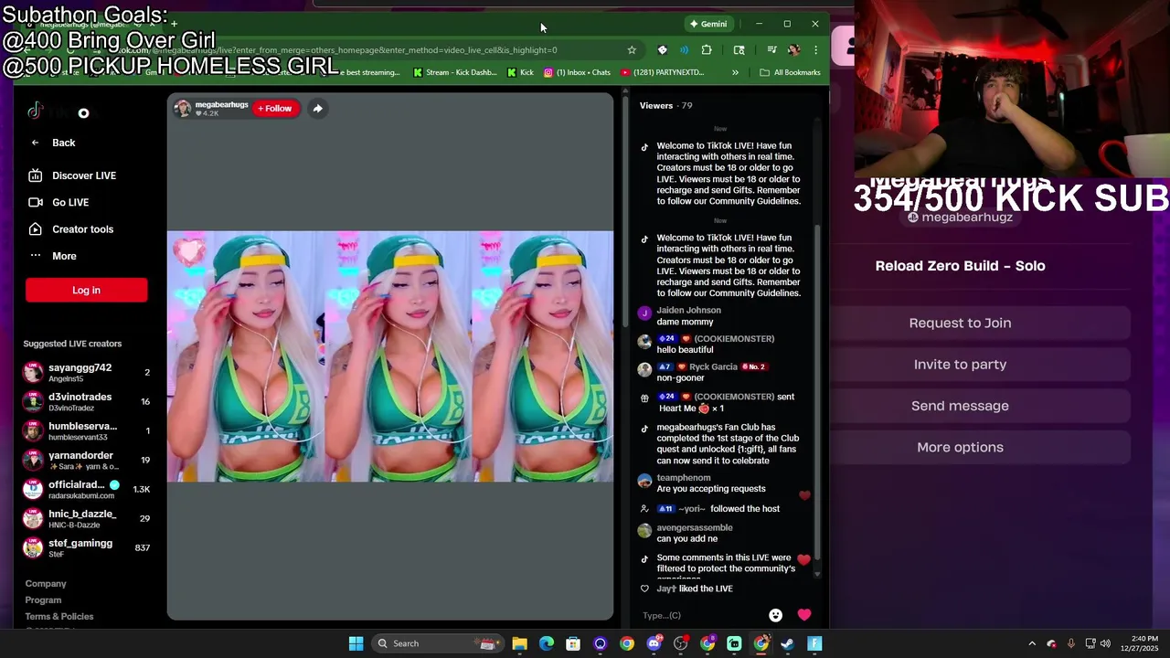Open Microsoft Store from taskbar
The height and width of the screenshot is (658, 1170).
573,643
